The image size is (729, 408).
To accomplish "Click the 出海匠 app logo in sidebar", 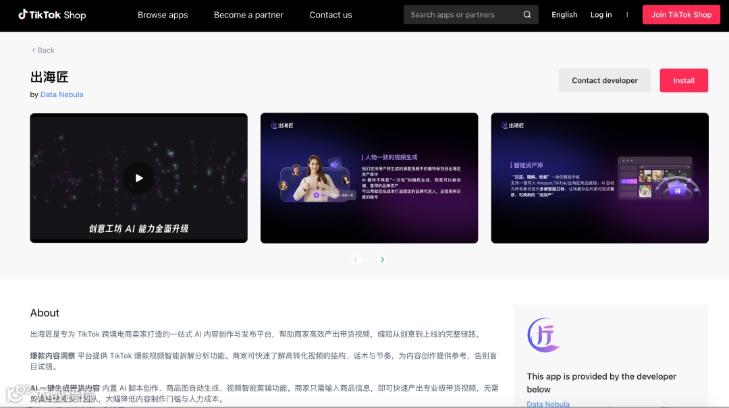I will click(543, 335).
